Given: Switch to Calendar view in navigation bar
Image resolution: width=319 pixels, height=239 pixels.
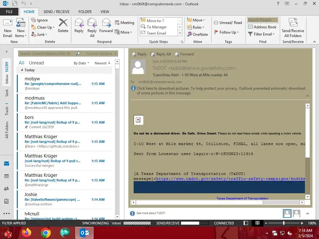Looking at the screenshot, I should pyautogui.click(x=7, y=176).
